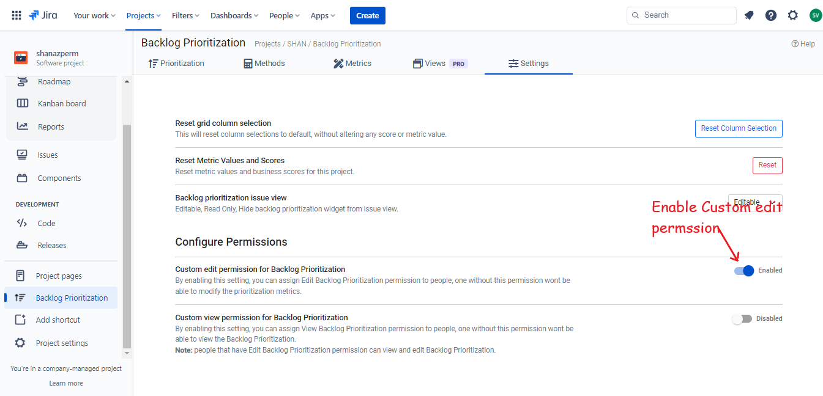Expand the Your work dropdown
The height and width of the screenshot is (396, 823).
point(94,16)
